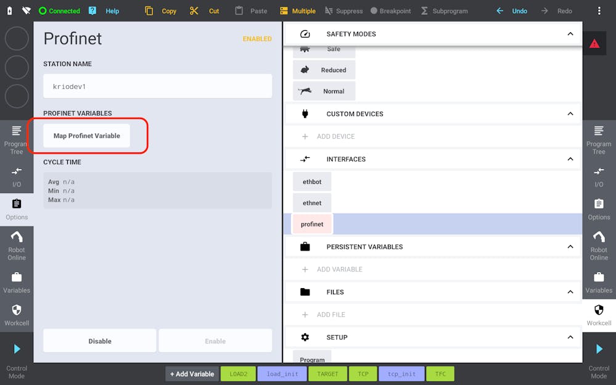This screenshot has width=616, height=385.
Task: Click the gear icon beside Setup
Action: click(x=305, y=337)
